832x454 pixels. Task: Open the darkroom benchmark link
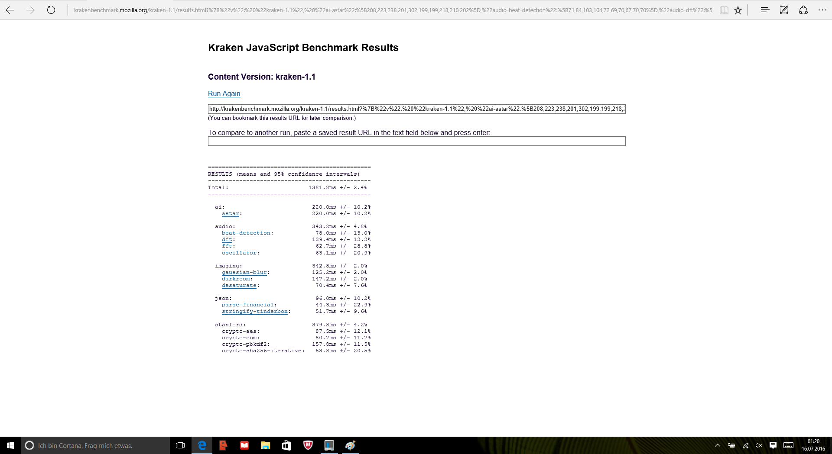click(x=236, y=279)
